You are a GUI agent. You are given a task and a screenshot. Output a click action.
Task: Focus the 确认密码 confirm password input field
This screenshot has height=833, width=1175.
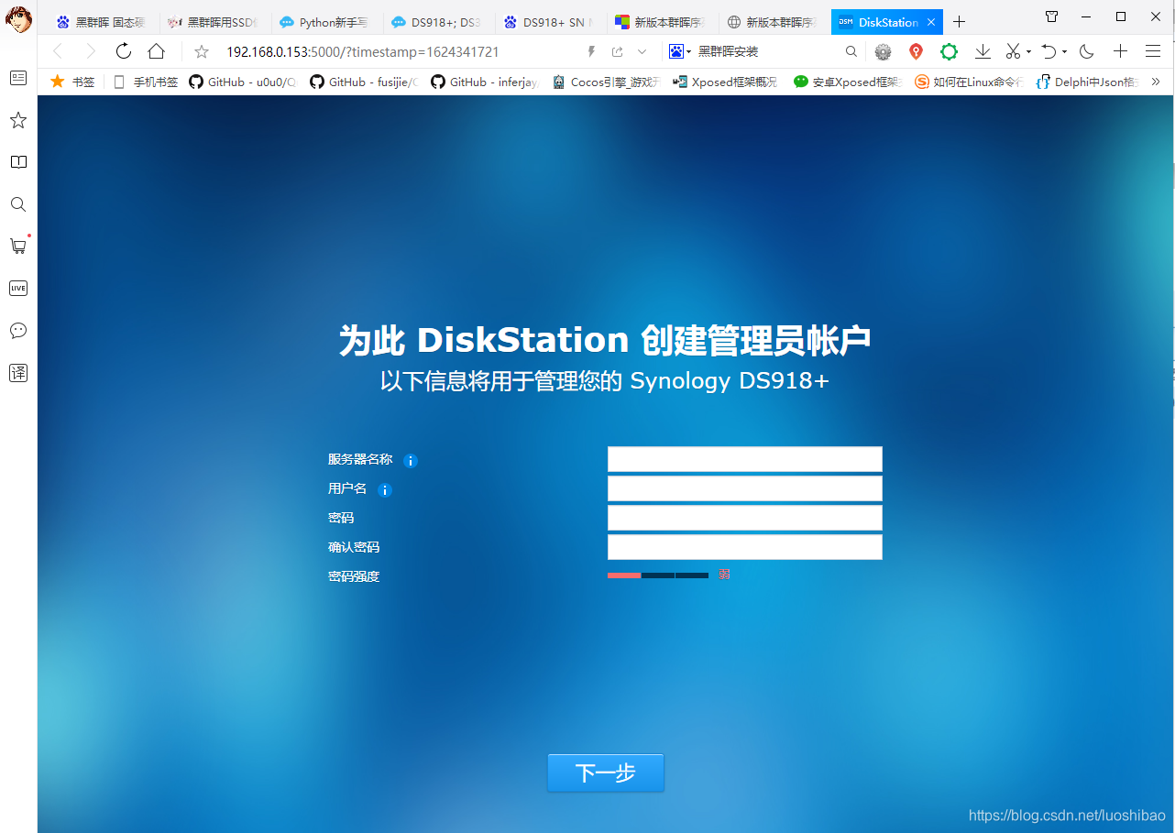pos(744,547)
